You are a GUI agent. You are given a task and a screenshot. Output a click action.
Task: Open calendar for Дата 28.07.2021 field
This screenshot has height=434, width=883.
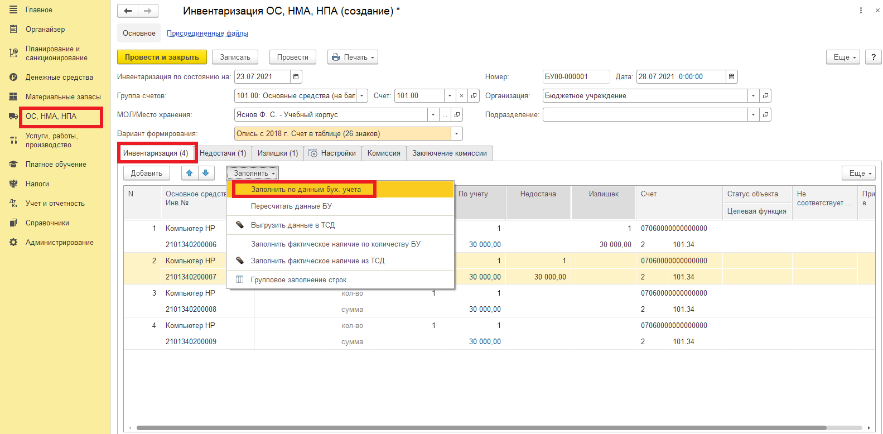point(732,76)
